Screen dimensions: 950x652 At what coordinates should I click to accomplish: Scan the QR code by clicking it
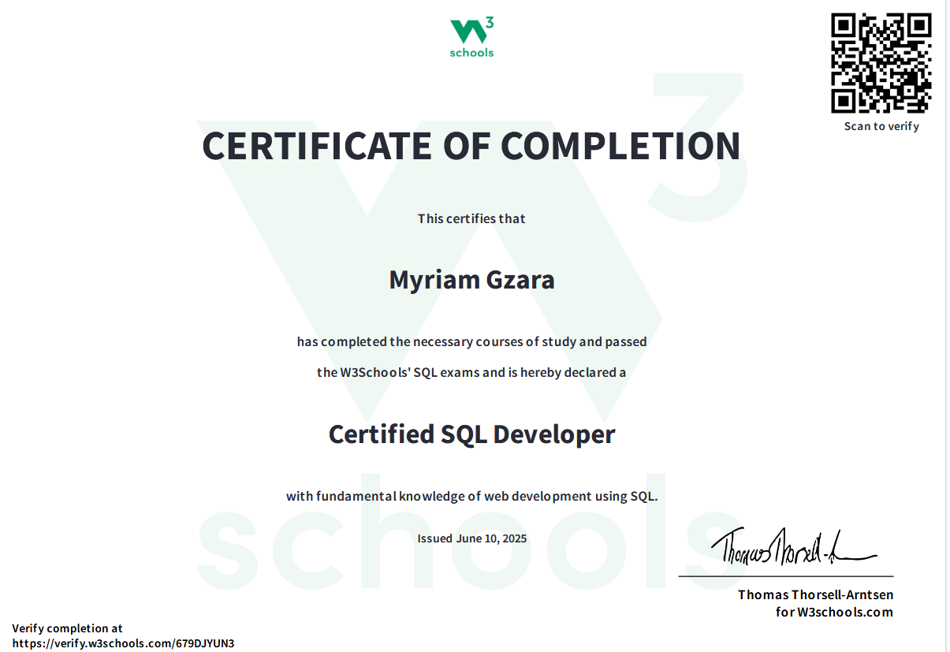(x=880, y=61)
